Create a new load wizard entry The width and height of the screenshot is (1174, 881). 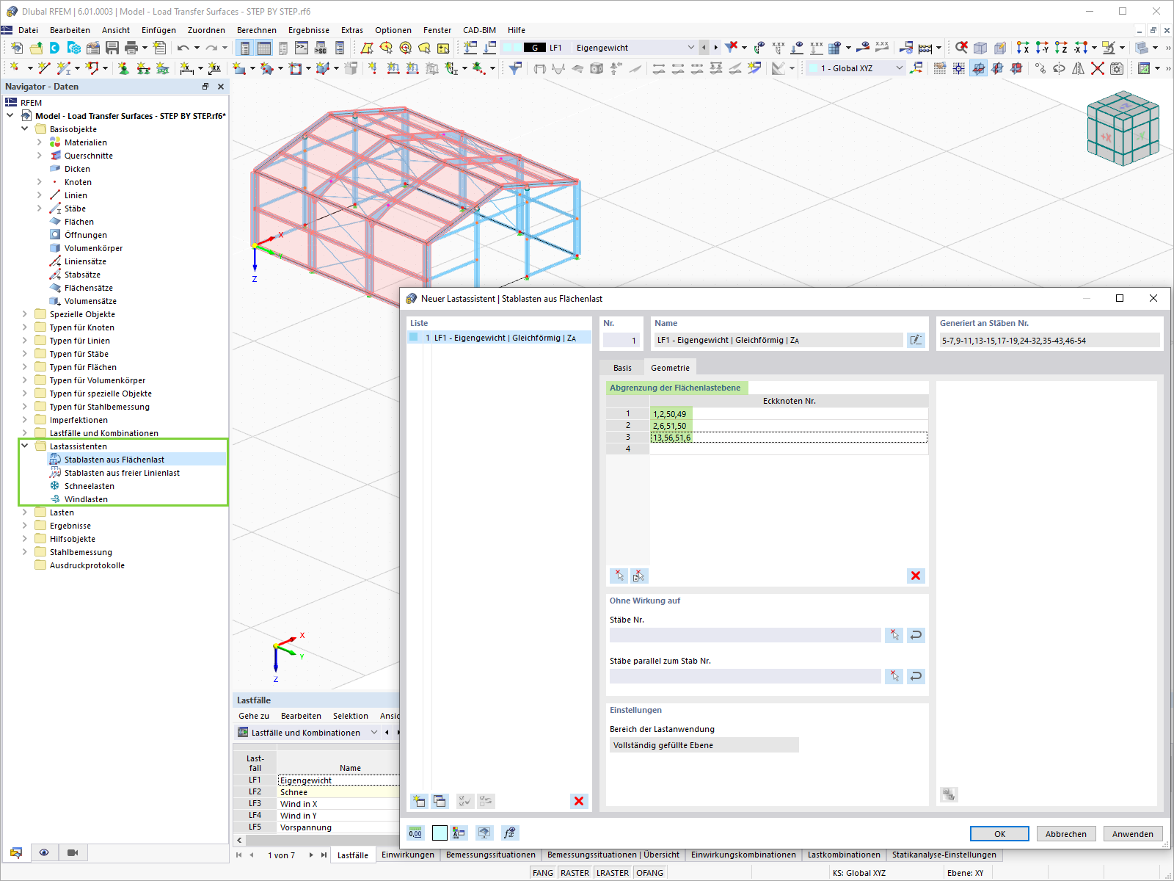click(418, 801)
